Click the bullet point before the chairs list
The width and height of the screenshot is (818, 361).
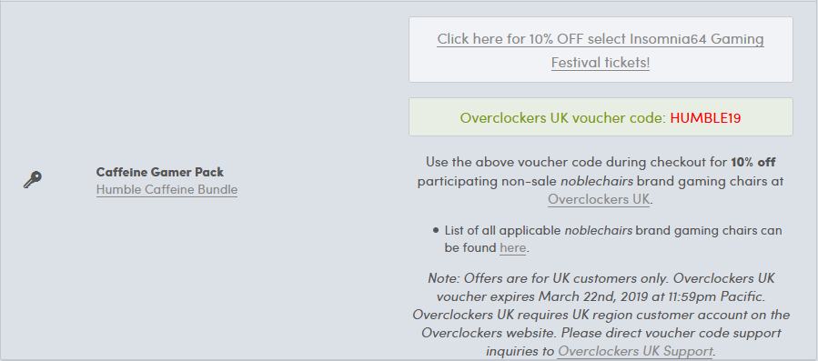436,230
